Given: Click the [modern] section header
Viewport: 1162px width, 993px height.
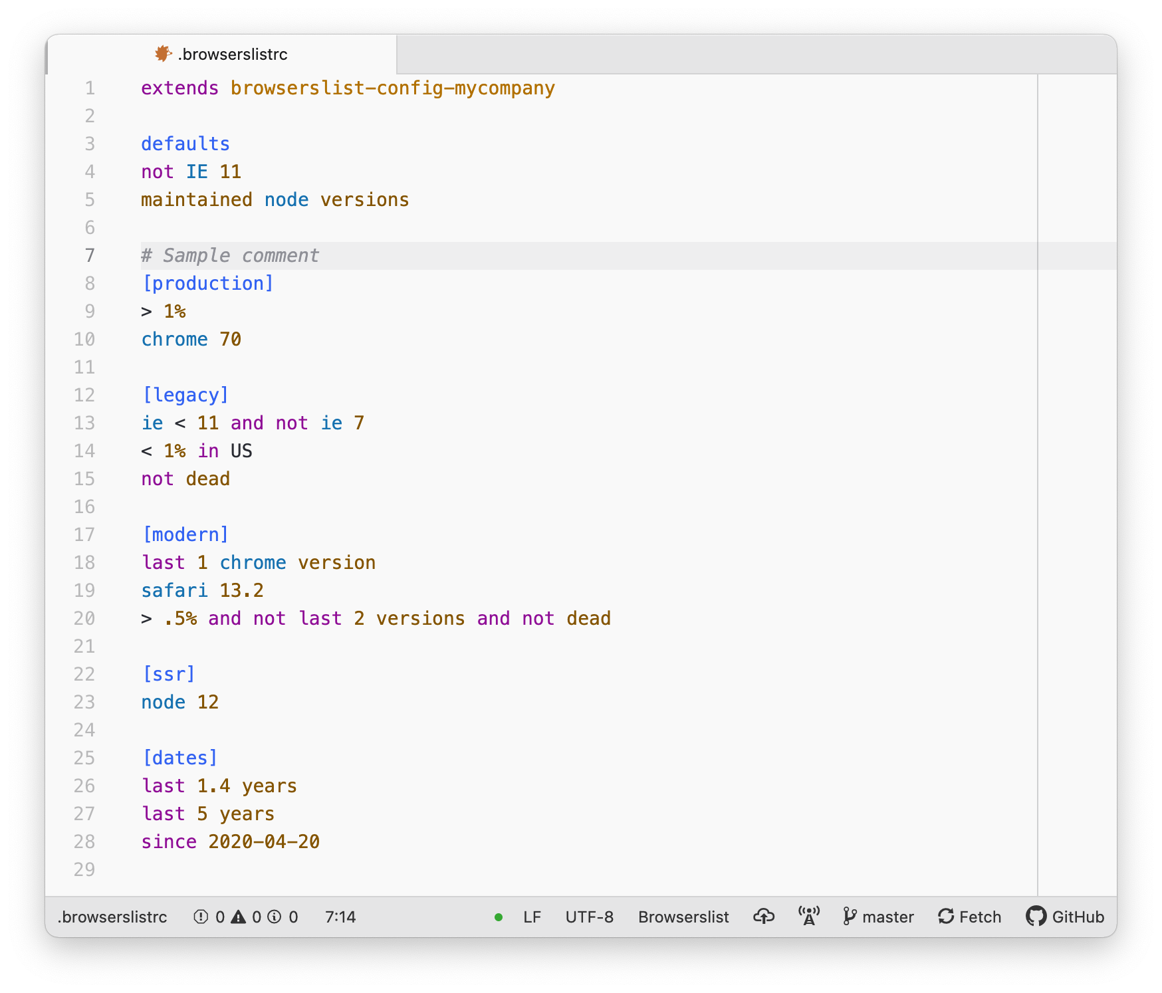Looking at the screenshot, I should pos(185,535).
